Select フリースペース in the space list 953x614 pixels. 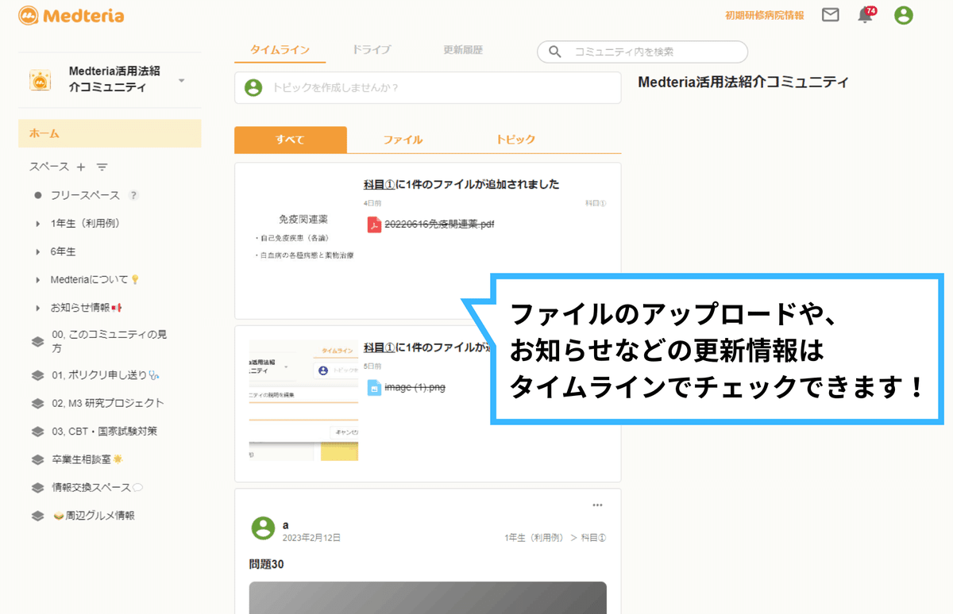click(85, 195)
